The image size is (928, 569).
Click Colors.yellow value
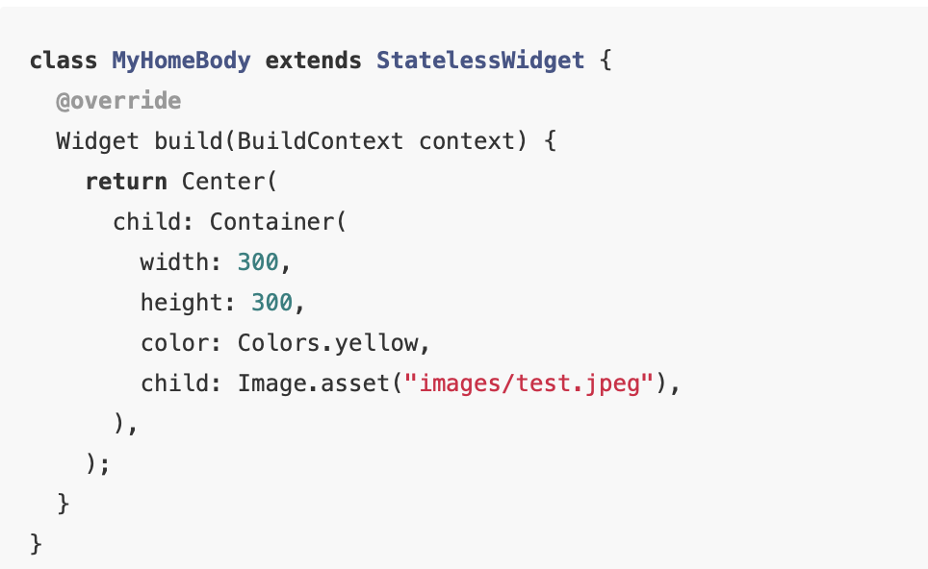(328, 343)
